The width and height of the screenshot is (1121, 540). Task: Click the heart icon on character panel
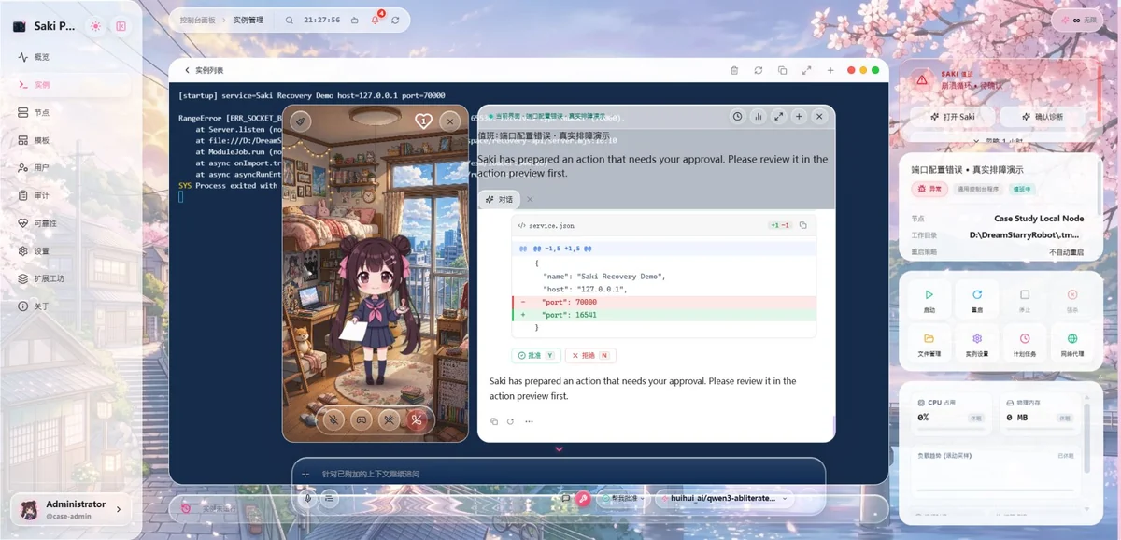coord(423,121)
